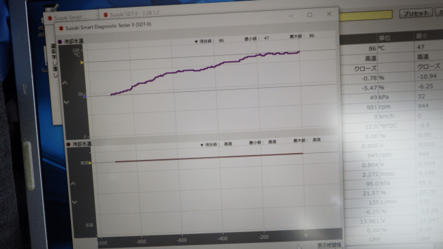
Task: Click the red dot beside lower 冷却水温 label
Action: 68,144
